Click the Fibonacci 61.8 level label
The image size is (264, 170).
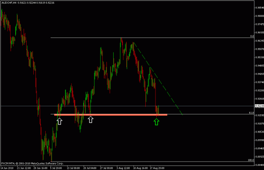click(x=251, y=113)
